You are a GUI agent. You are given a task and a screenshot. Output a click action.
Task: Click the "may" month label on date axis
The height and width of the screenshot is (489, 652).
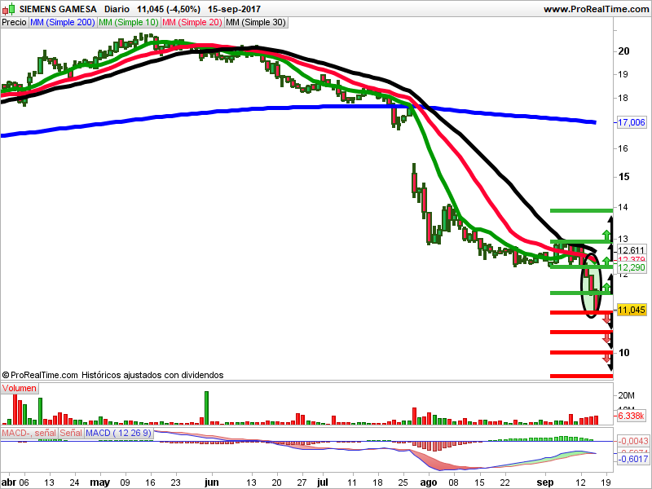99,482
